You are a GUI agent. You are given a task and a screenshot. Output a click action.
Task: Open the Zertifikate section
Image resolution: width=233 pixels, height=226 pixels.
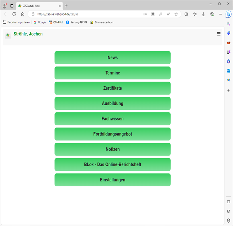[x=112, y=88]
